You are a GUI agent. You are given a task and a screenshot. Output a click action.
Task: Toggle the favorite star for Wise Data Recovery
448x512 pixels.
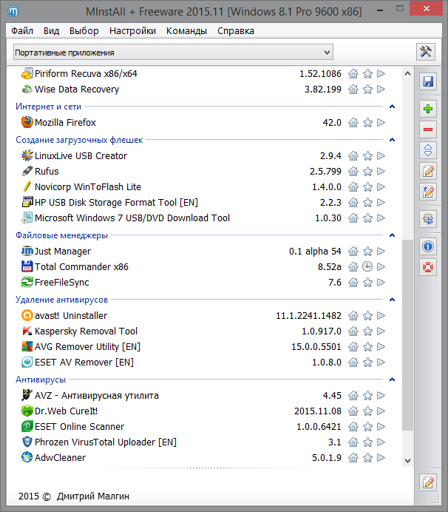[367, 90]
